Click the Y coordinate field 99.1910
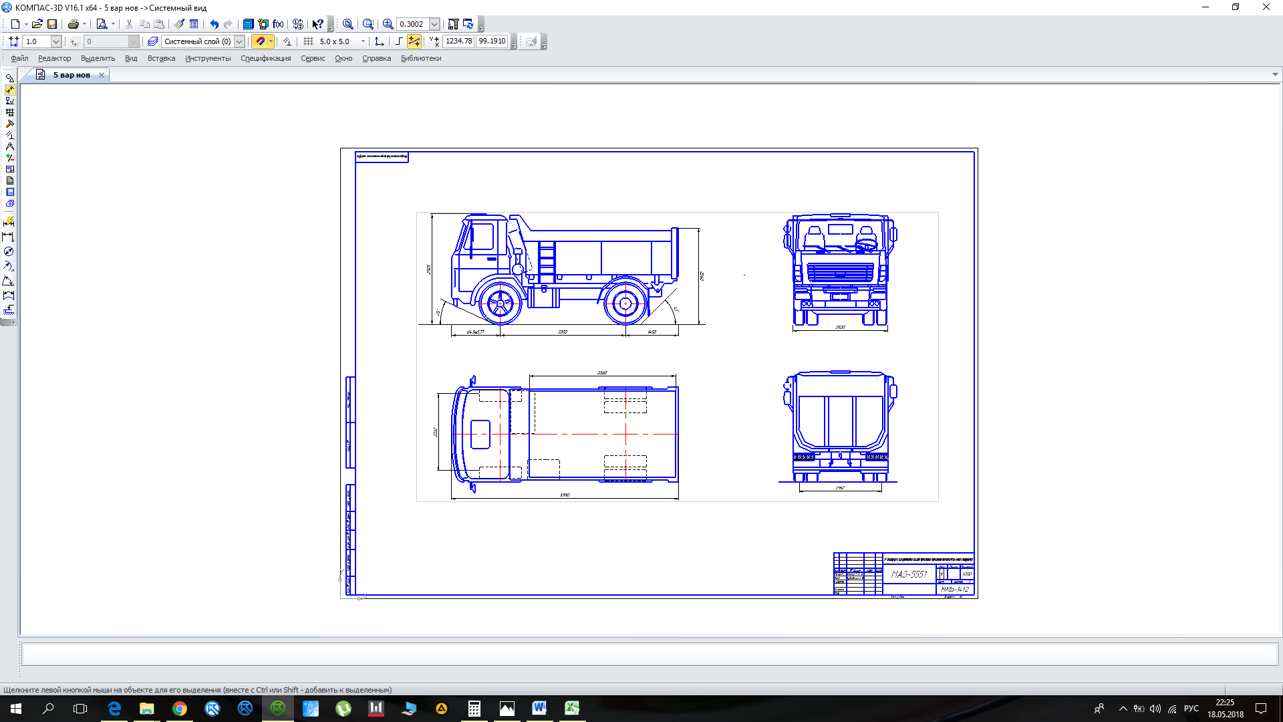Viewport: 1283px width, 722px height. point(492,41)
